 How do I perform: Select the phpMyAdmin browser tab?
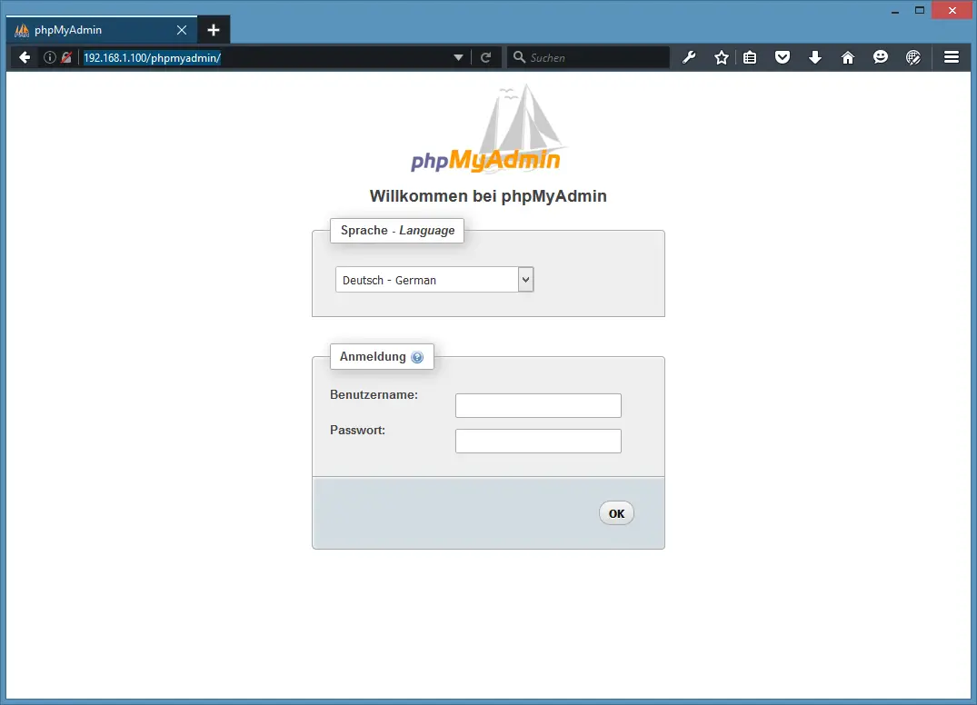(102, 30)
